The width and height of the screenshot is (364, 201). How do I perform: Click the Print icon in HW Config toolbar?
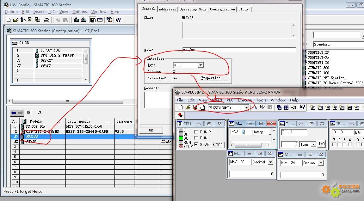click(47, 20)
